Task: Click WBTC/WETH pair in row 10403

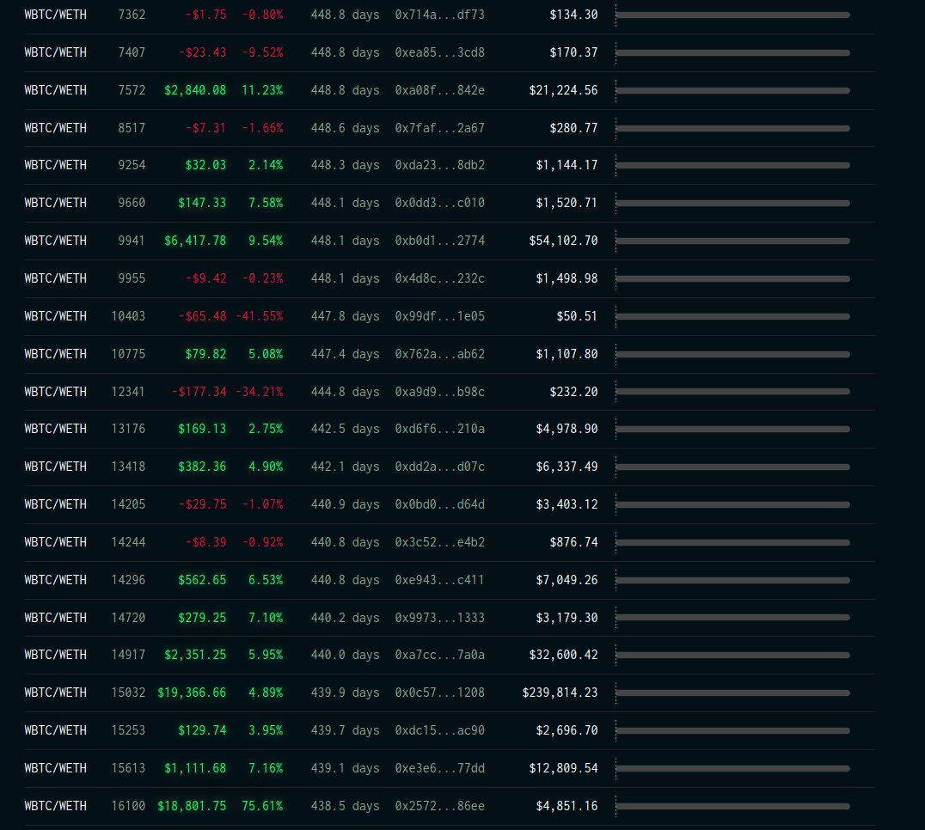Action: pyautogui.click(x=56, y=316)
